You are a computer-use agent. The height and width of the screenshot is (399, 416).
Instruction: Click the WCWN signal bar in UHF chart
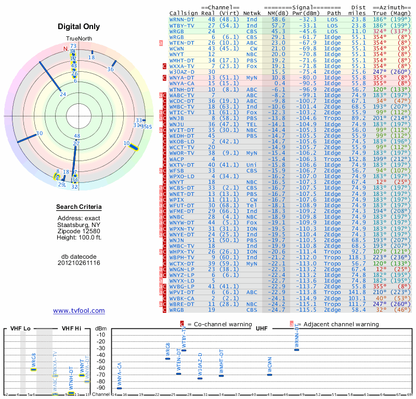pyautogui.click(x=269, y=375)
